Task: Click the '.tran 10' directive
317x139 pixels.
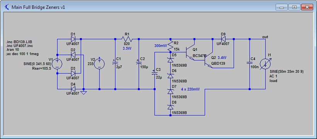Action: [x=12, y=50]
